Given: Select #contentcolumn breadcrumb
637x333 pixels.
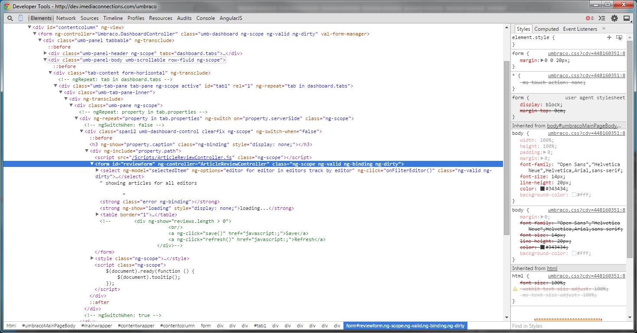Looking at the screenshot, I should click(x=177, y=326).
